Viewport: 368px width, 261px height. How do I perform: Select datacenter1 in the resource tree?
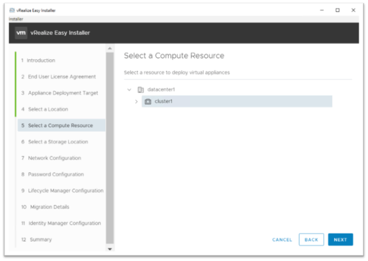(x=161, y=90)
